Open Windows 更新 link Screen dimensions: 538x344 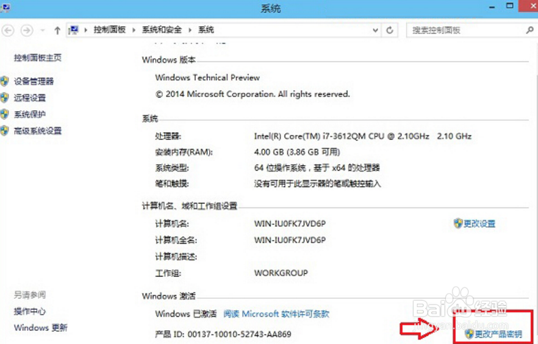pyautogui.click(x=40, y=328)
